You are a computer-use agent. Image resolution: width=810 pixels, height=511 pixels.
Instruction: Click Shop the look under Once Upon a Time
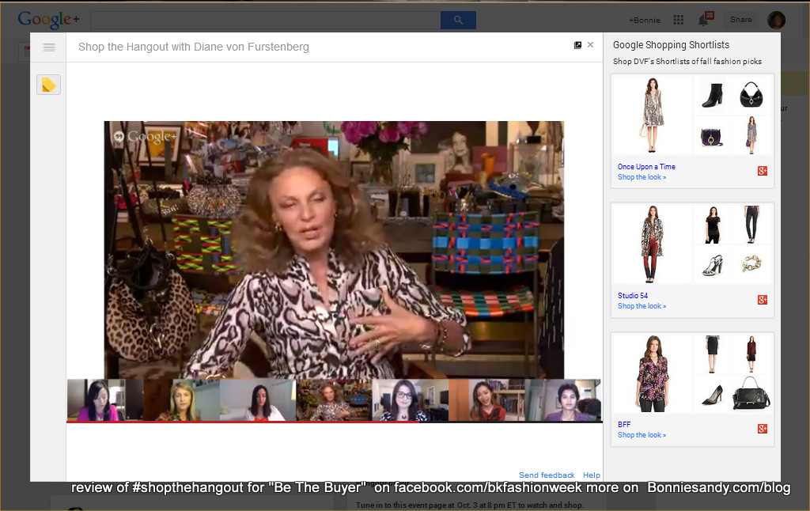[x=642, y=177]
